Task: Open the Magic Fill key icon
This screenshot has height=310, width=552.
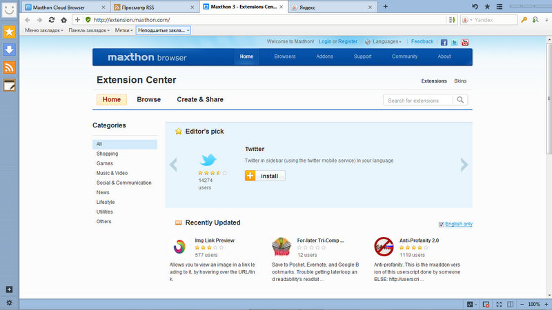Action: click(x=524, y=20)
